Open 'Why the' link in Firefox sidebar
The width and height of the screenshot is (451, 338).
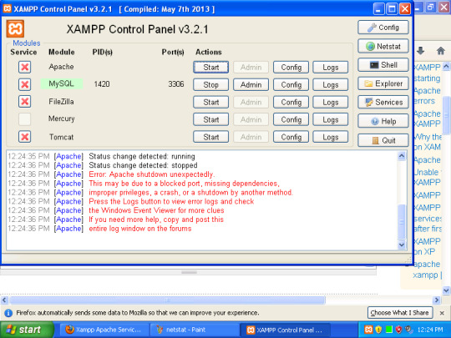(428, 137)
